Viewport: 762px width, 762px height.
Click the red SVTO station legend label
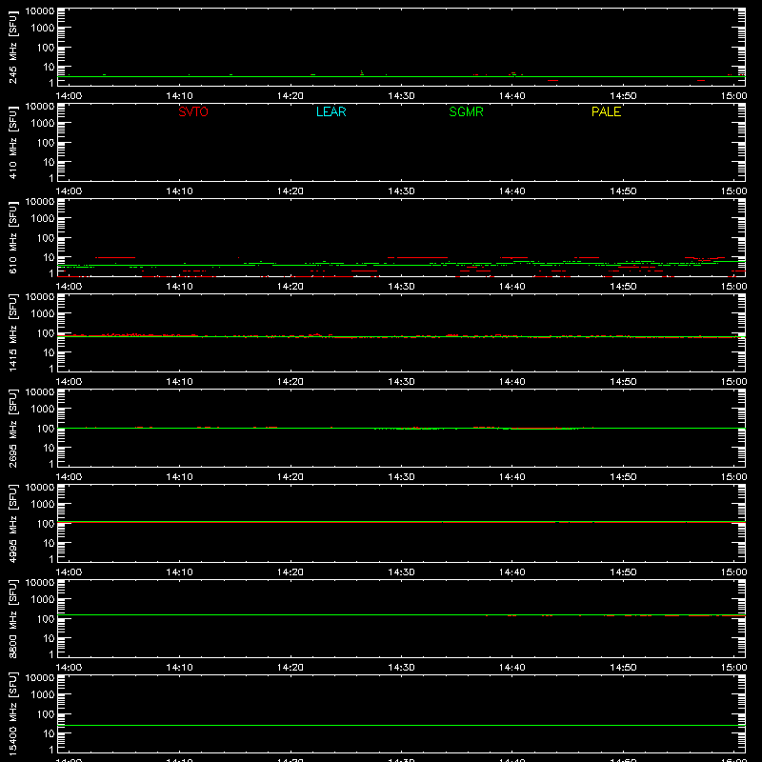pos(193,111)
